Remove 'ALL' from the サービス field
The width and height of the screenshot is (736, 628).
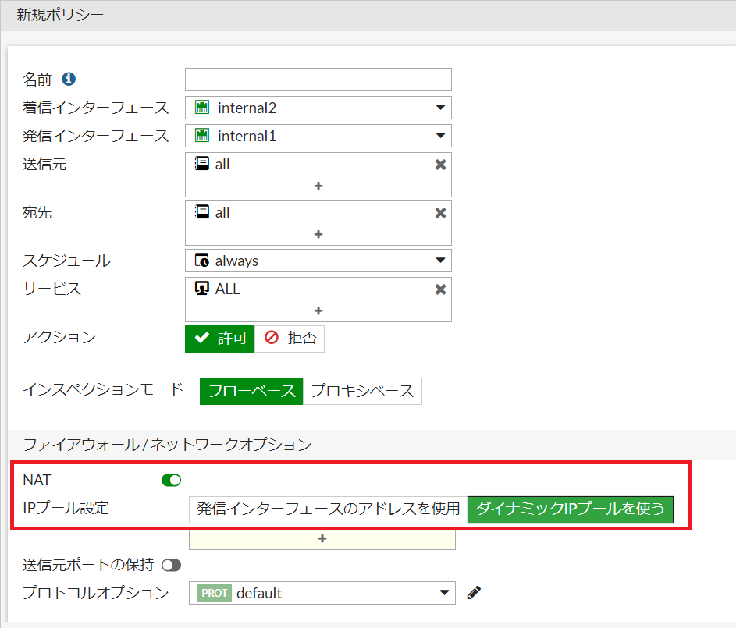tap(440, 289)
